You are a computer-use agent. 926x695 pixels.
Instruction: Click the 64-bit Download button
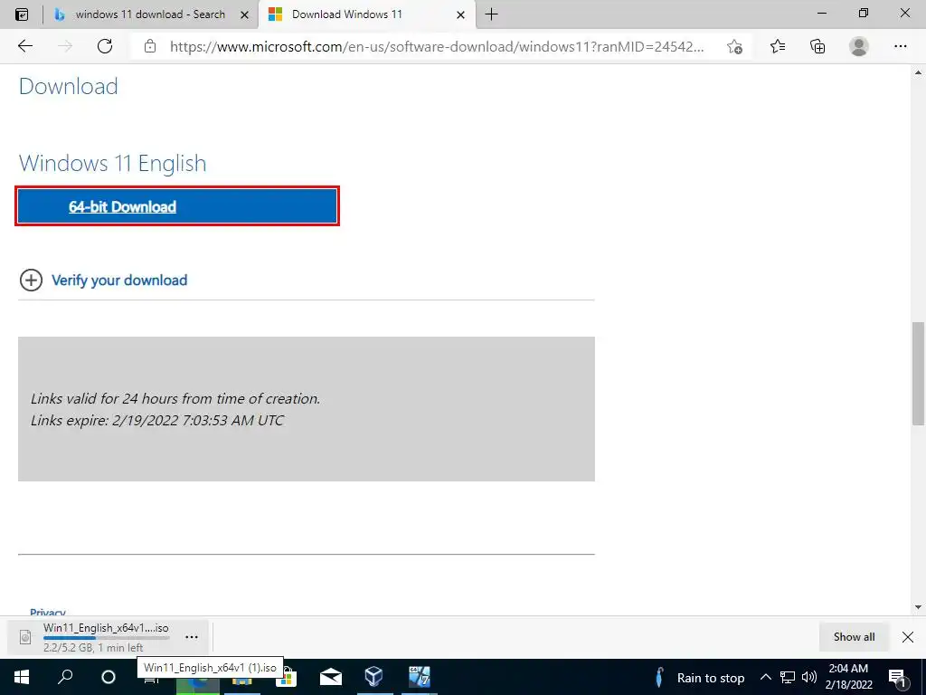(177, 206)
